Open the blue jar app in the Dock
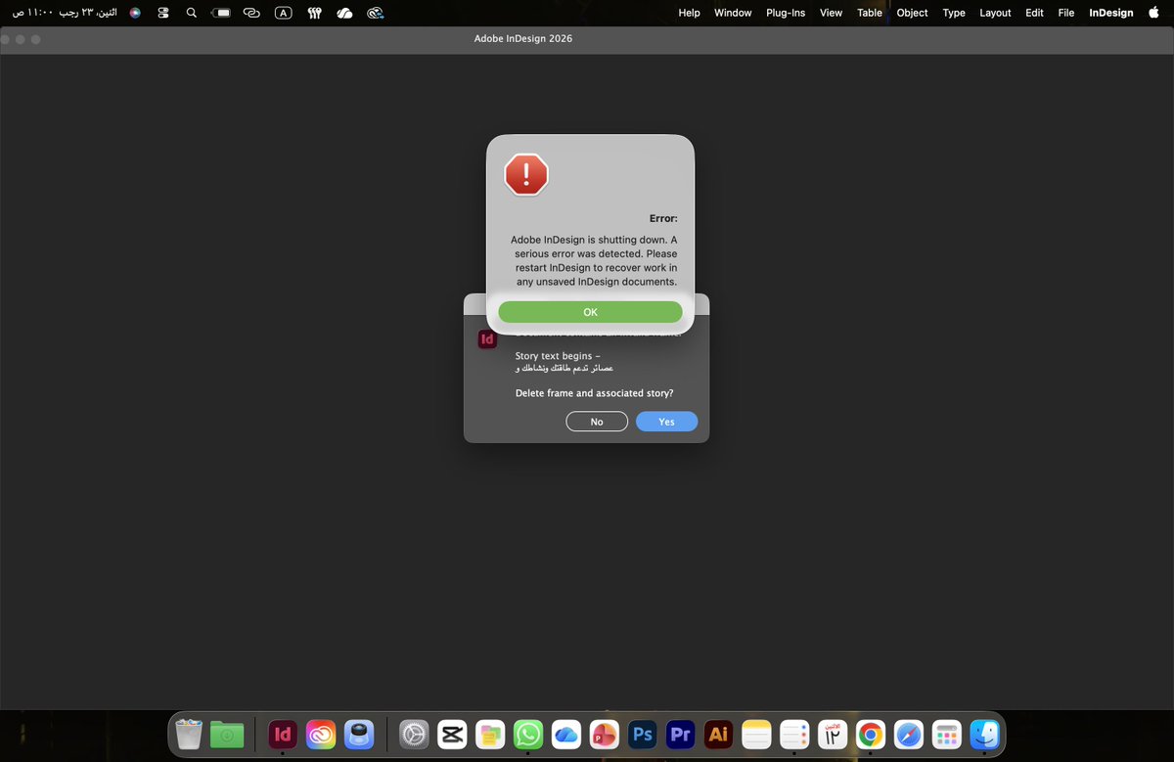The image size is (1174, 762). tap(359, 734)
